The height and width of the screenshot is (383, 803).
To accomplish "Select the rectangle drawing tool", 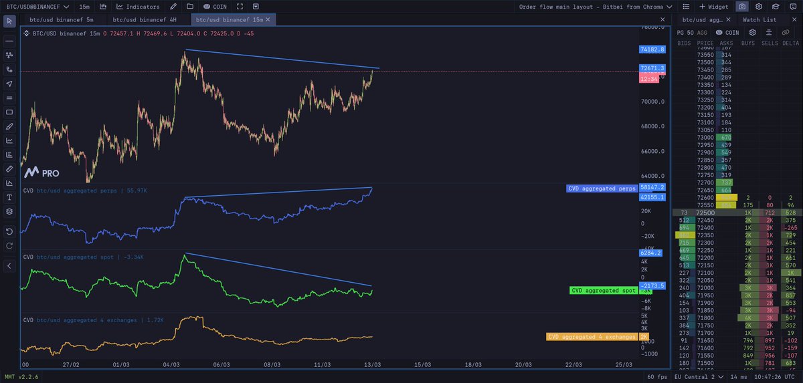I will (x=9, y=112).
